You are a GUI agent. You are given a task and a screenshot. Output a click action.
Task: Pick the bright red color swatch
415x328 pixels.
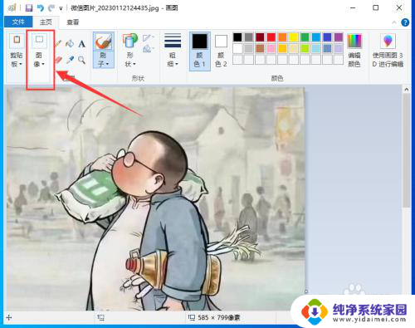click(271, 37)
